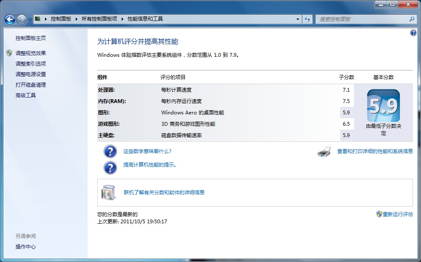Click question icon beside 提高计算机性能的提示

(110, 168)
